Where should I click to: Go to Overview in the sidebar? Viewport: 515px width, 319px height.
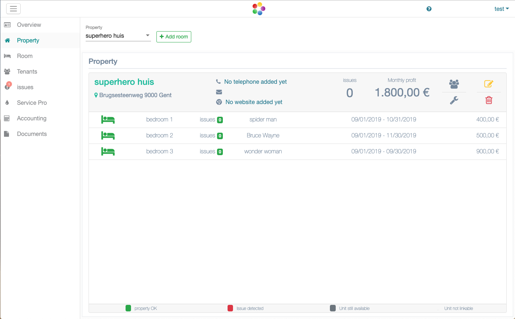tap(29, 25)
